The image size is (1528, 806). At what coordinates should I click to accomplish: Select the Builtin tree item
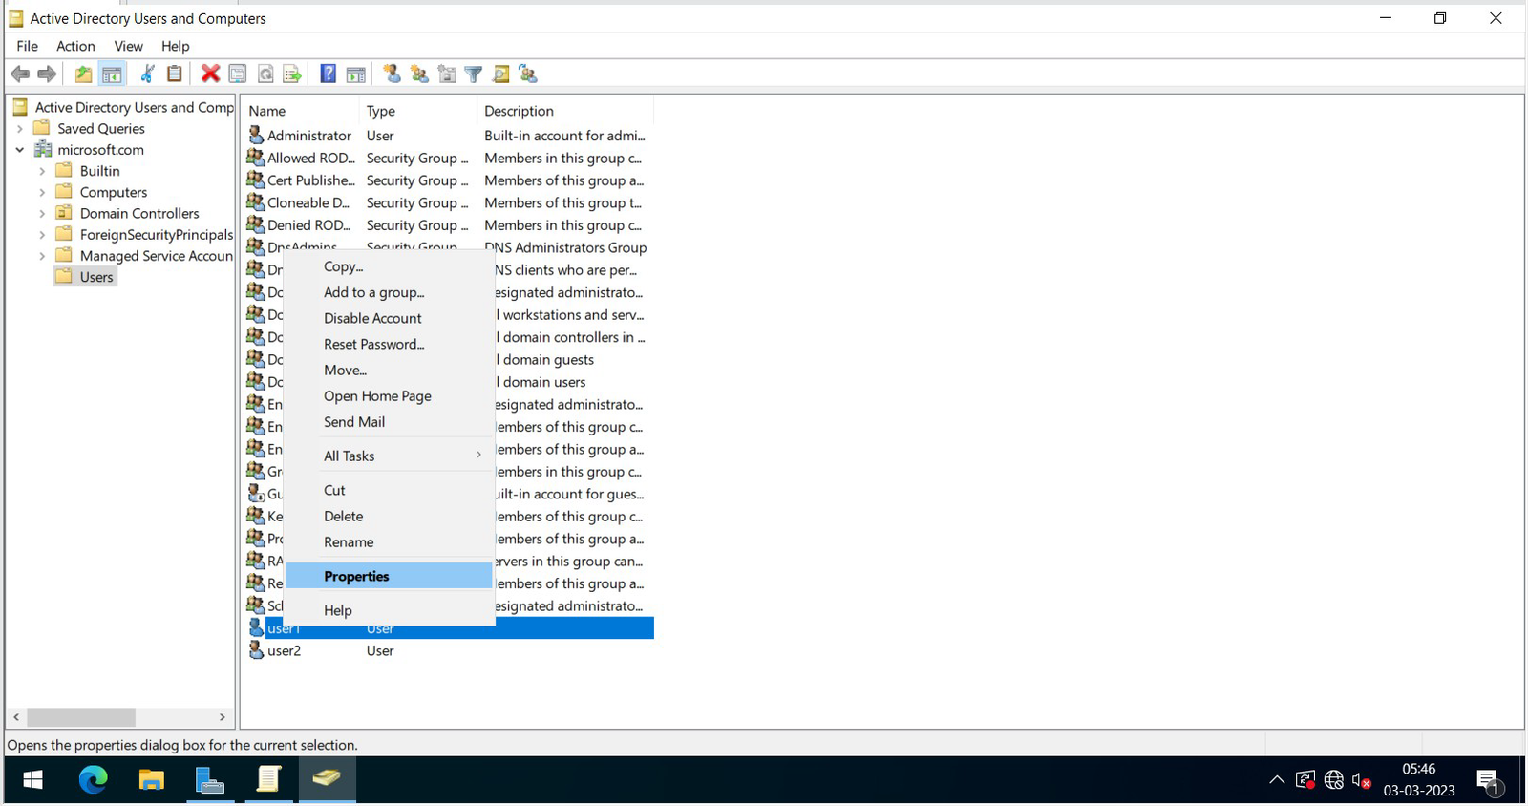coord(99,171)
